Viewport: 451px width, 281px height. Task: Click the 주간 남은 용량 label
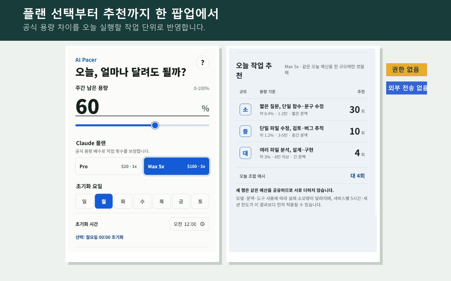pos(92,88)
